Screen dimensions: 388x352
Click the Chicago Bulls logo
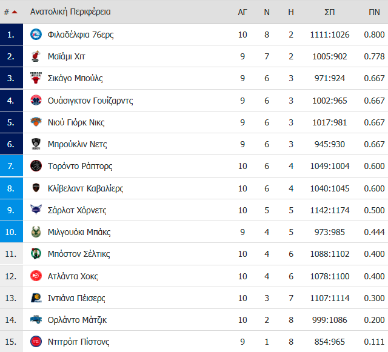(x=36, y=78)
